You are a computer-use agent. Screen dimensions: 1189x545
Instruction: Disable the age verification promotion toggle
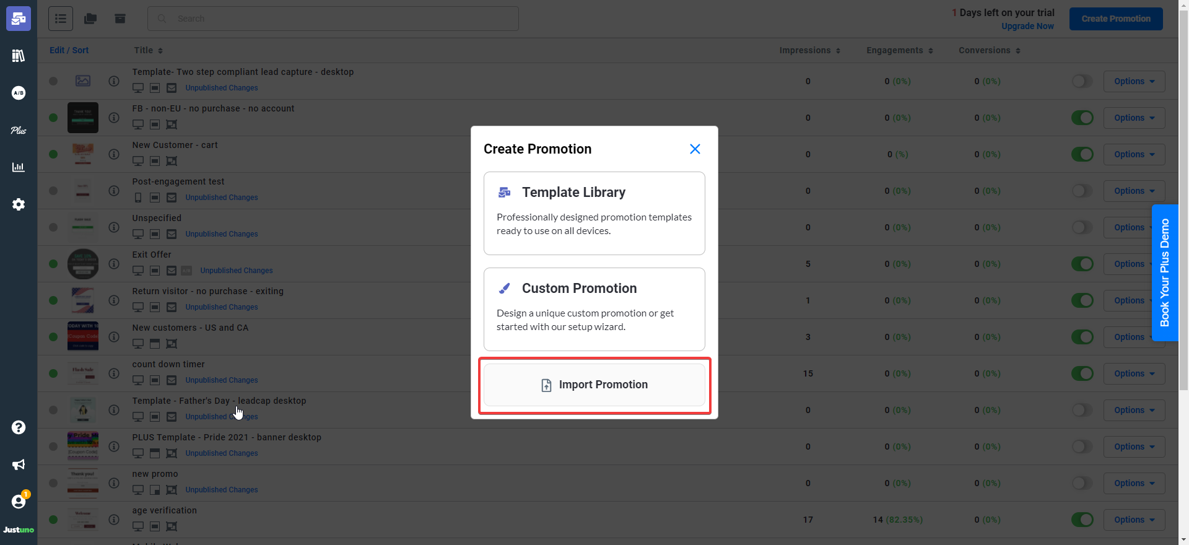pos(1082,520)
